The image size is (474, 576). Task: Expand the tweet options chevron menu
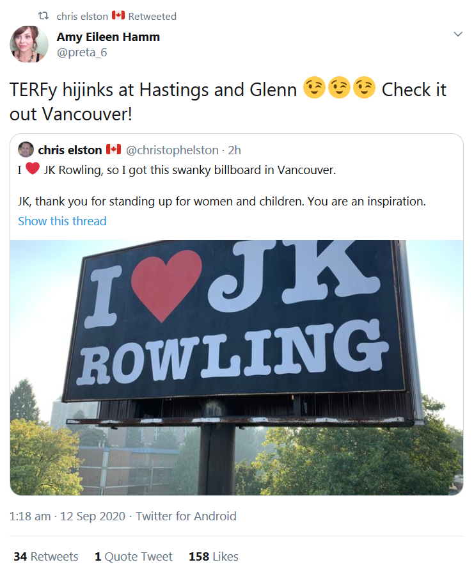[458, 34]
